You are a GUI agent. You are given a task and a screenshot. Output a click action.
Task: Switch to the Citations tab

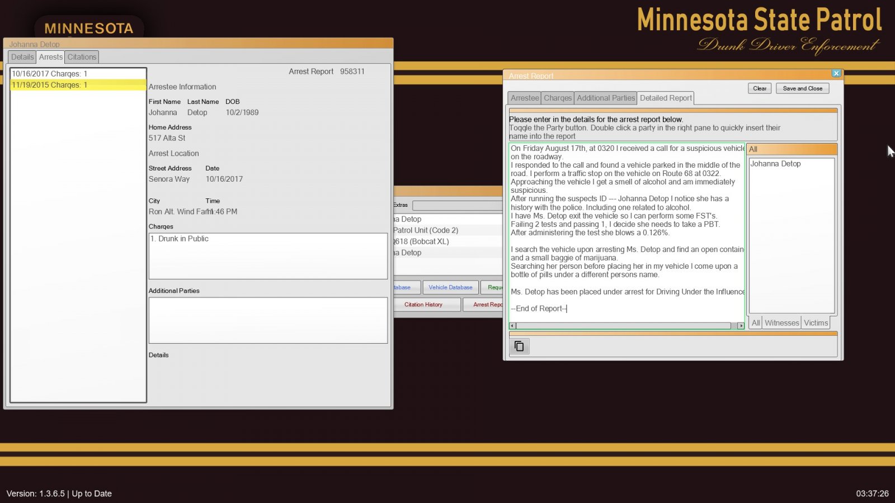pos(82,57)
